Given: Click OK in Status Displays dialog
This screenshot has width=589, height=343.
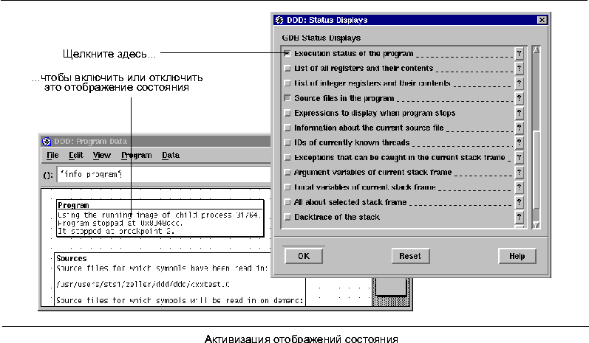Looking at the screenshot, I should tap(304, 256).
